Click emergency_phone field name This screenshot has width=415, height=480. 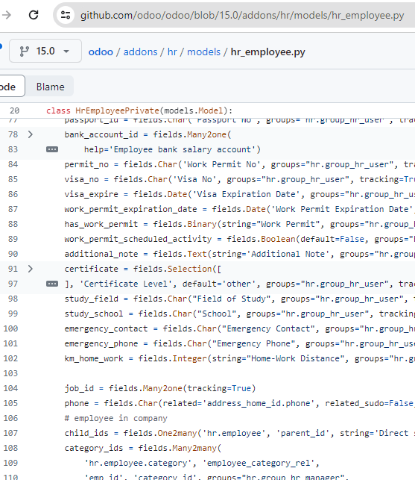tap(101, 344)
